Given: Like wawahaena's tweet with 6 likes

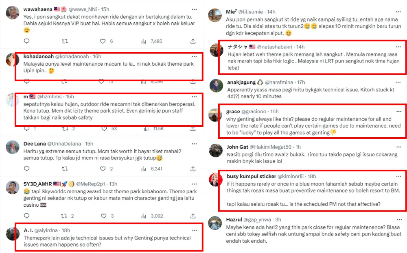Looking at the screenshot, I should (x=103, y=41).
